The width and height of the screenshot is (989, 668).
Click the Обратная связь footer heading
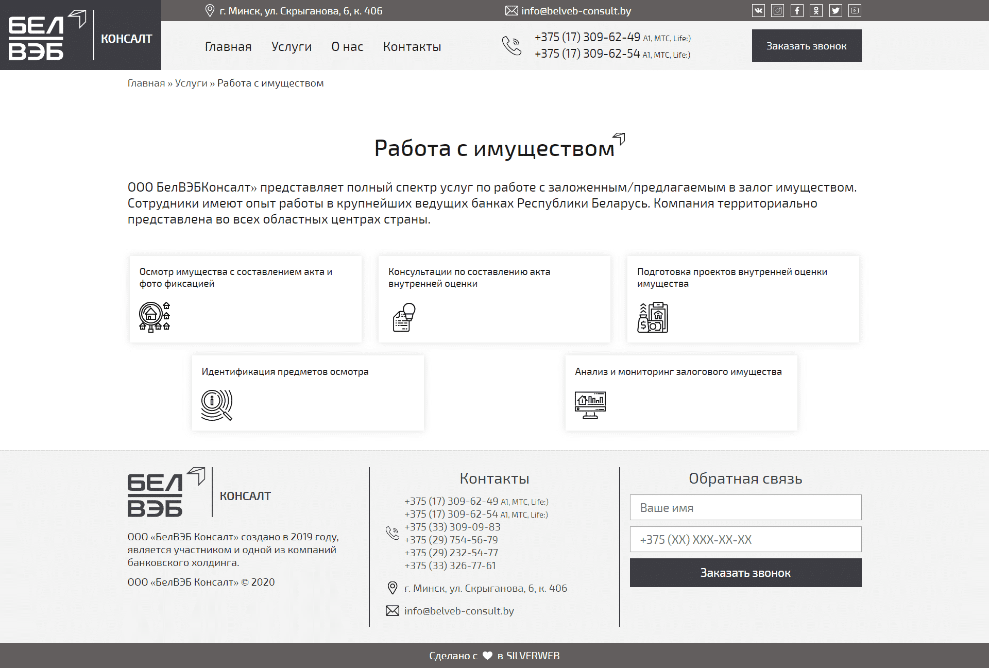(745, 478)
